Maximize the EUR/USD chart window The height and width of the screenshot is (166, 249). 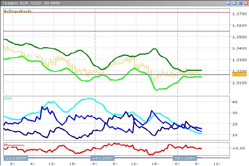pos(240,3)
